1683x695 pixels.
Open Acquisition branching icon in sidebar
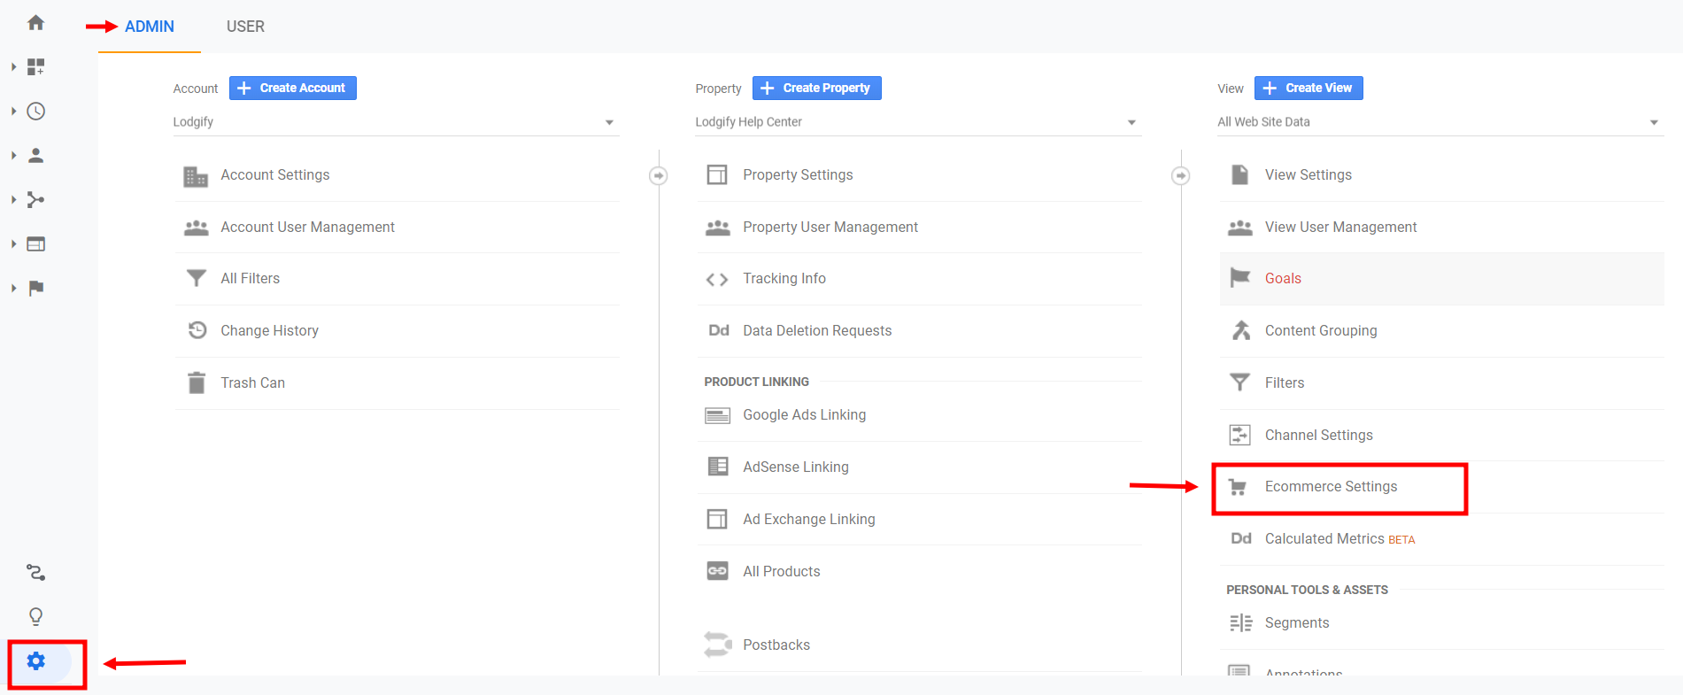(35, 200)
